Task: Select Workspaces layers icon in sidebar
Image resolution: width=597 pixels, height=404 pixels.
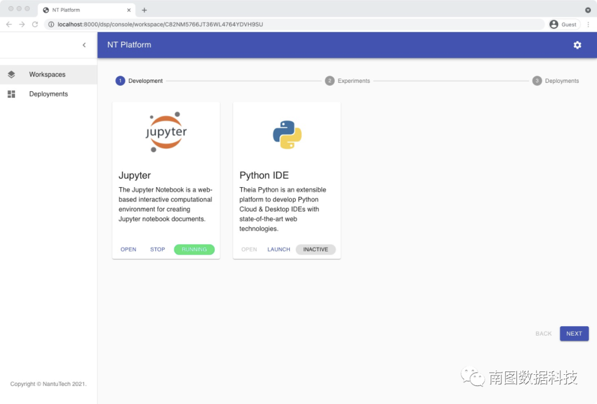Action: click(x=12, y=75)
